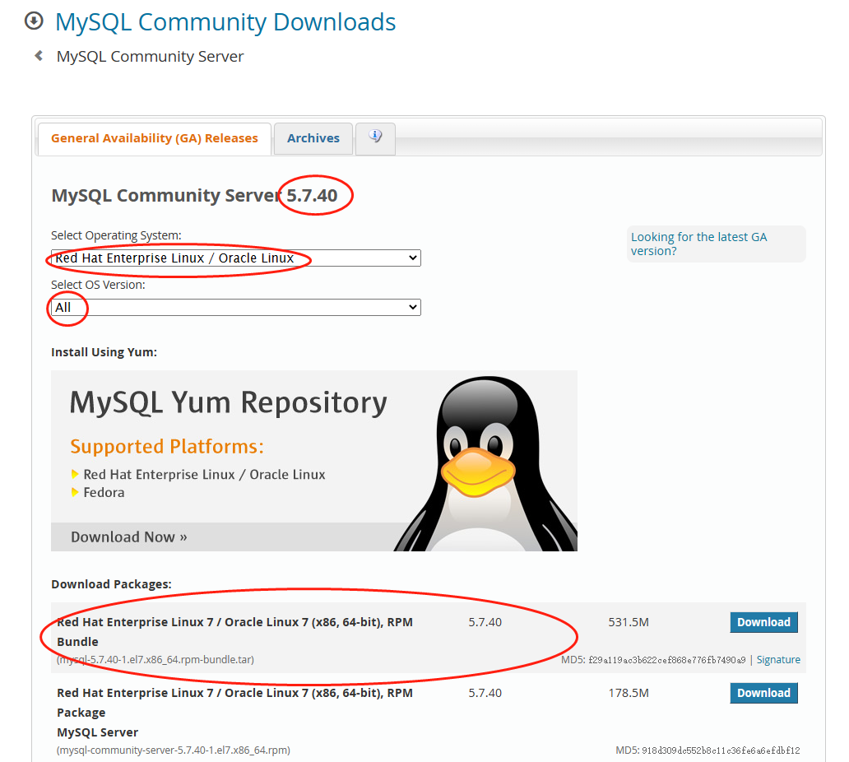Image resolution: width=849 pixels, height=762 pixels.
Task: Switch to the Archives tab
Action: point(313,138)
